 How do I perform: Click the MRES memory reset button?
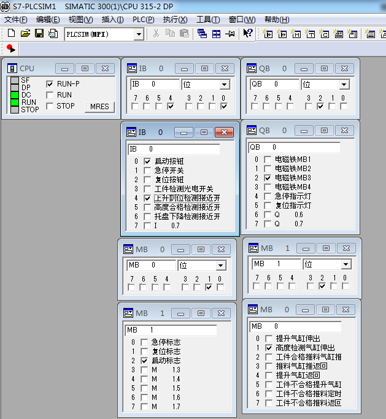[x=99, y=107]
